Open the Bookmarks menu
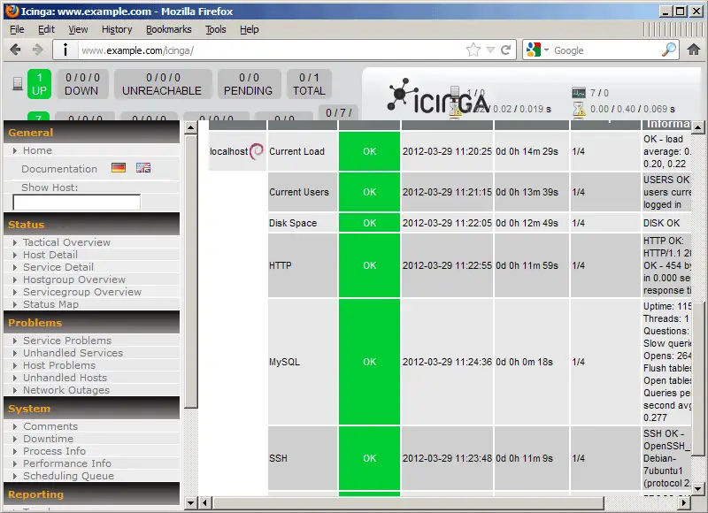The height and width of the screenshot is (513, 708). (168, 29)
